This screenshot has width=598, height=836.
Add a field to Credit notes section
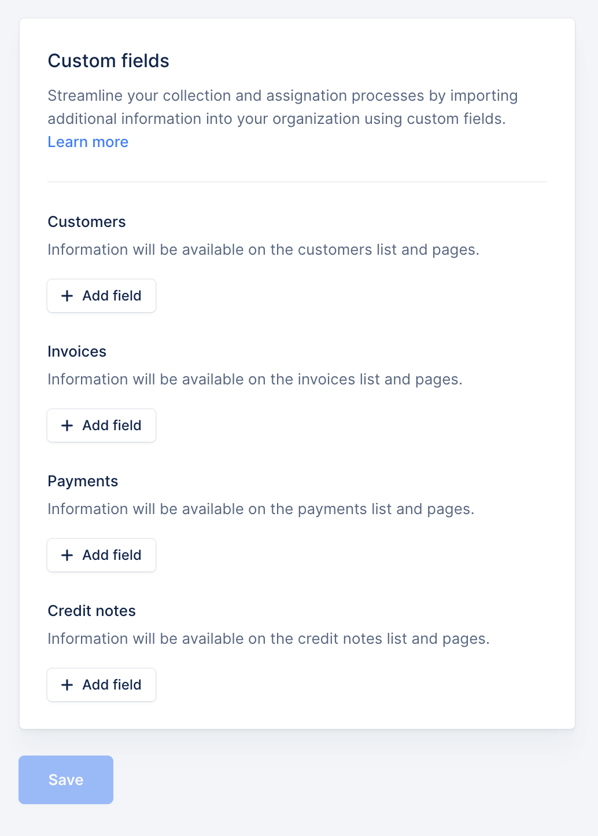[102, 685]
